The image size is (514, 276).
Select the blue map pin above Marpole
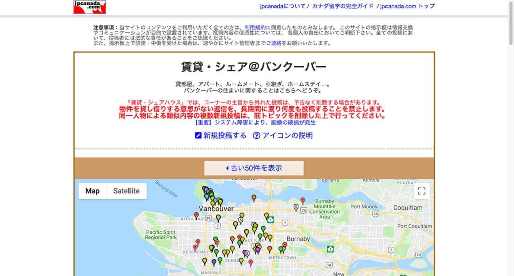214,261
